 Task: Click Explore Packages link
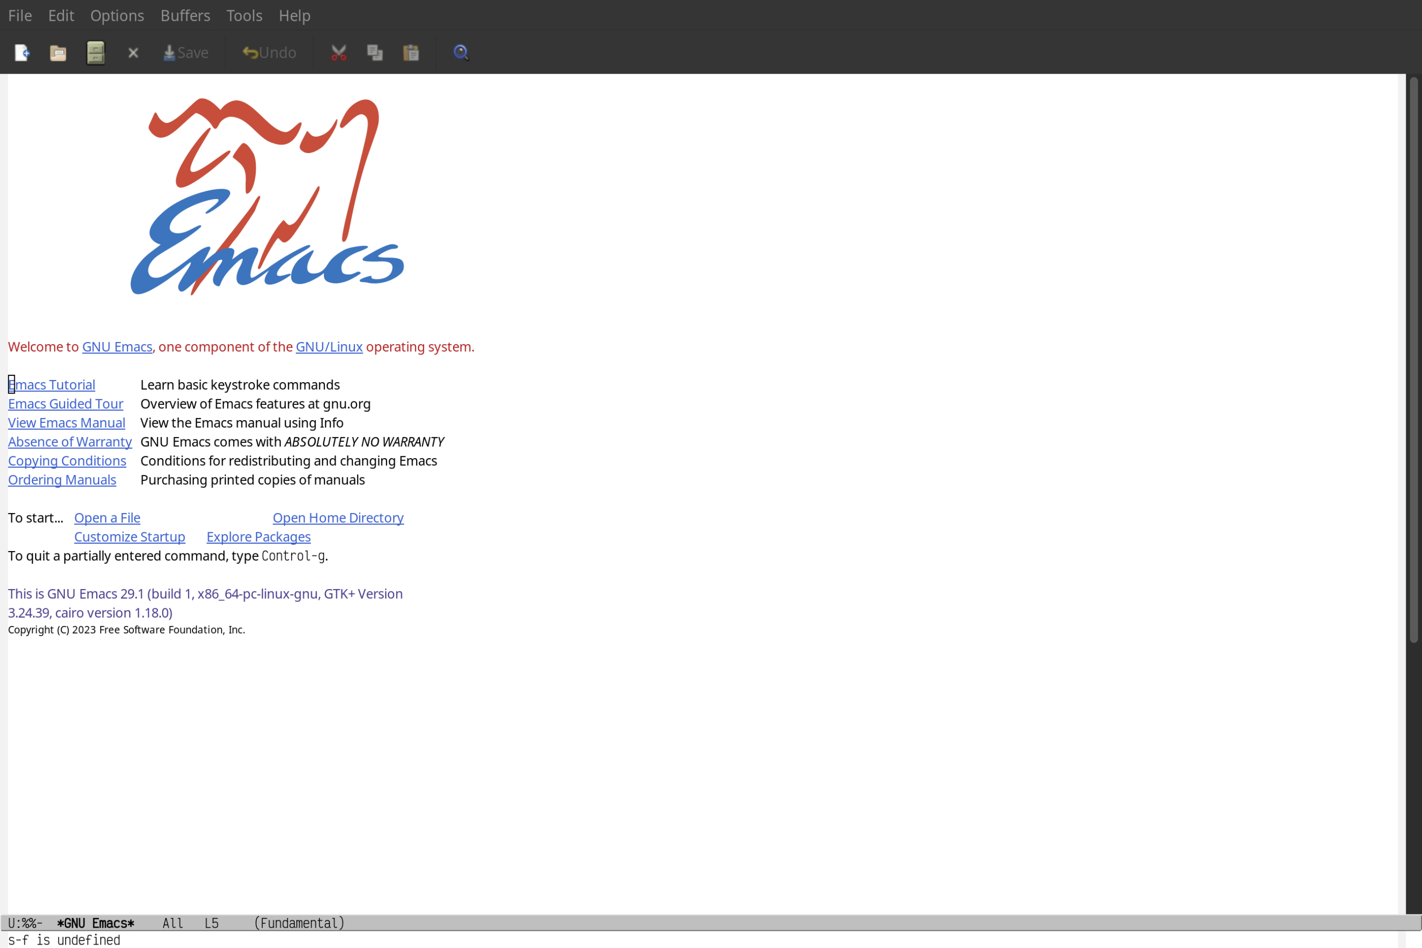(258, 536)
